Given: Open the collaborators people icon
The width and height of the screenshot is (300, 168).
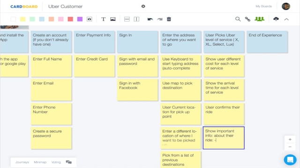Looking at the screenshot, I should [x=259, y=19].
